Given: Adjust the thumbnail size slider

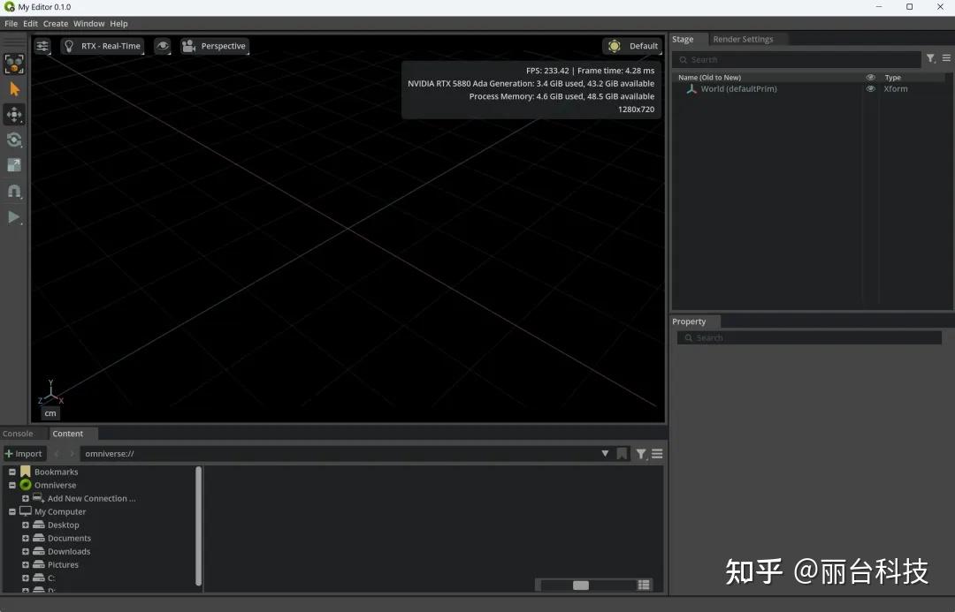Looking at the screenshot, I should pos(581,585).
